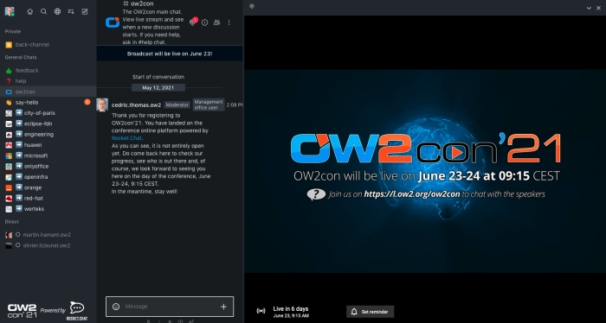This screenshot has width=606, height=323.
Task: Click the OW2con'21 logo in footer
Action: (23, 311)
